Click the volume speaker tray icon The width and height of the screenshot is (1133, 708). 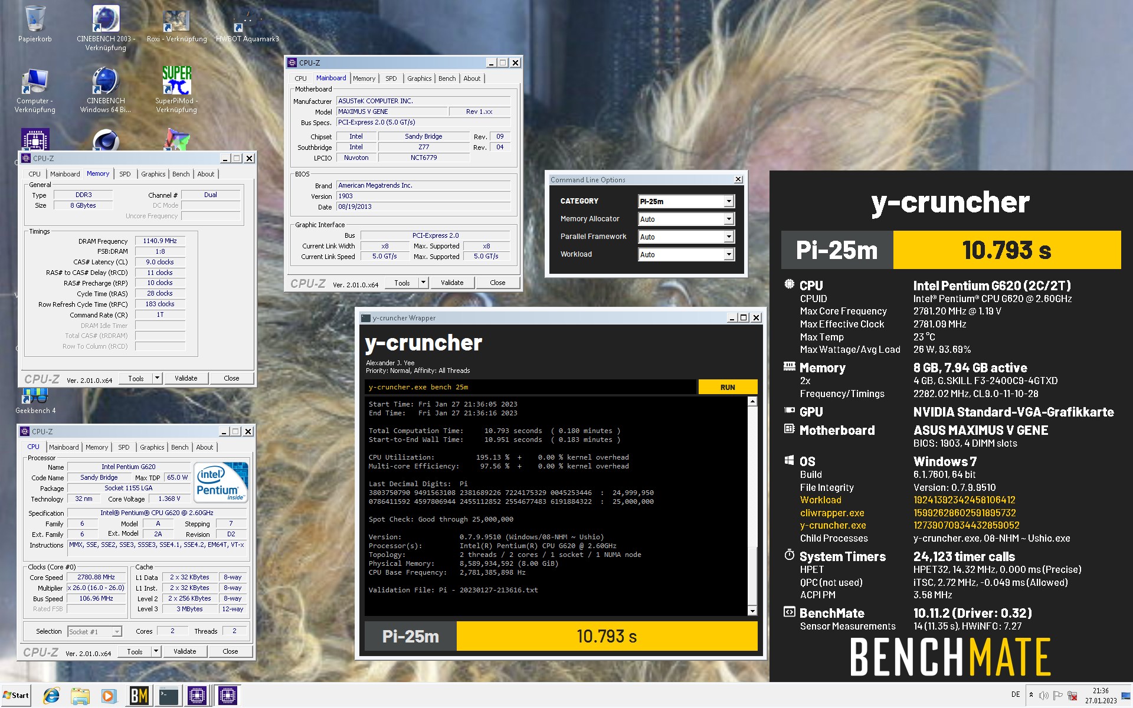click(x=1043, y=696)
